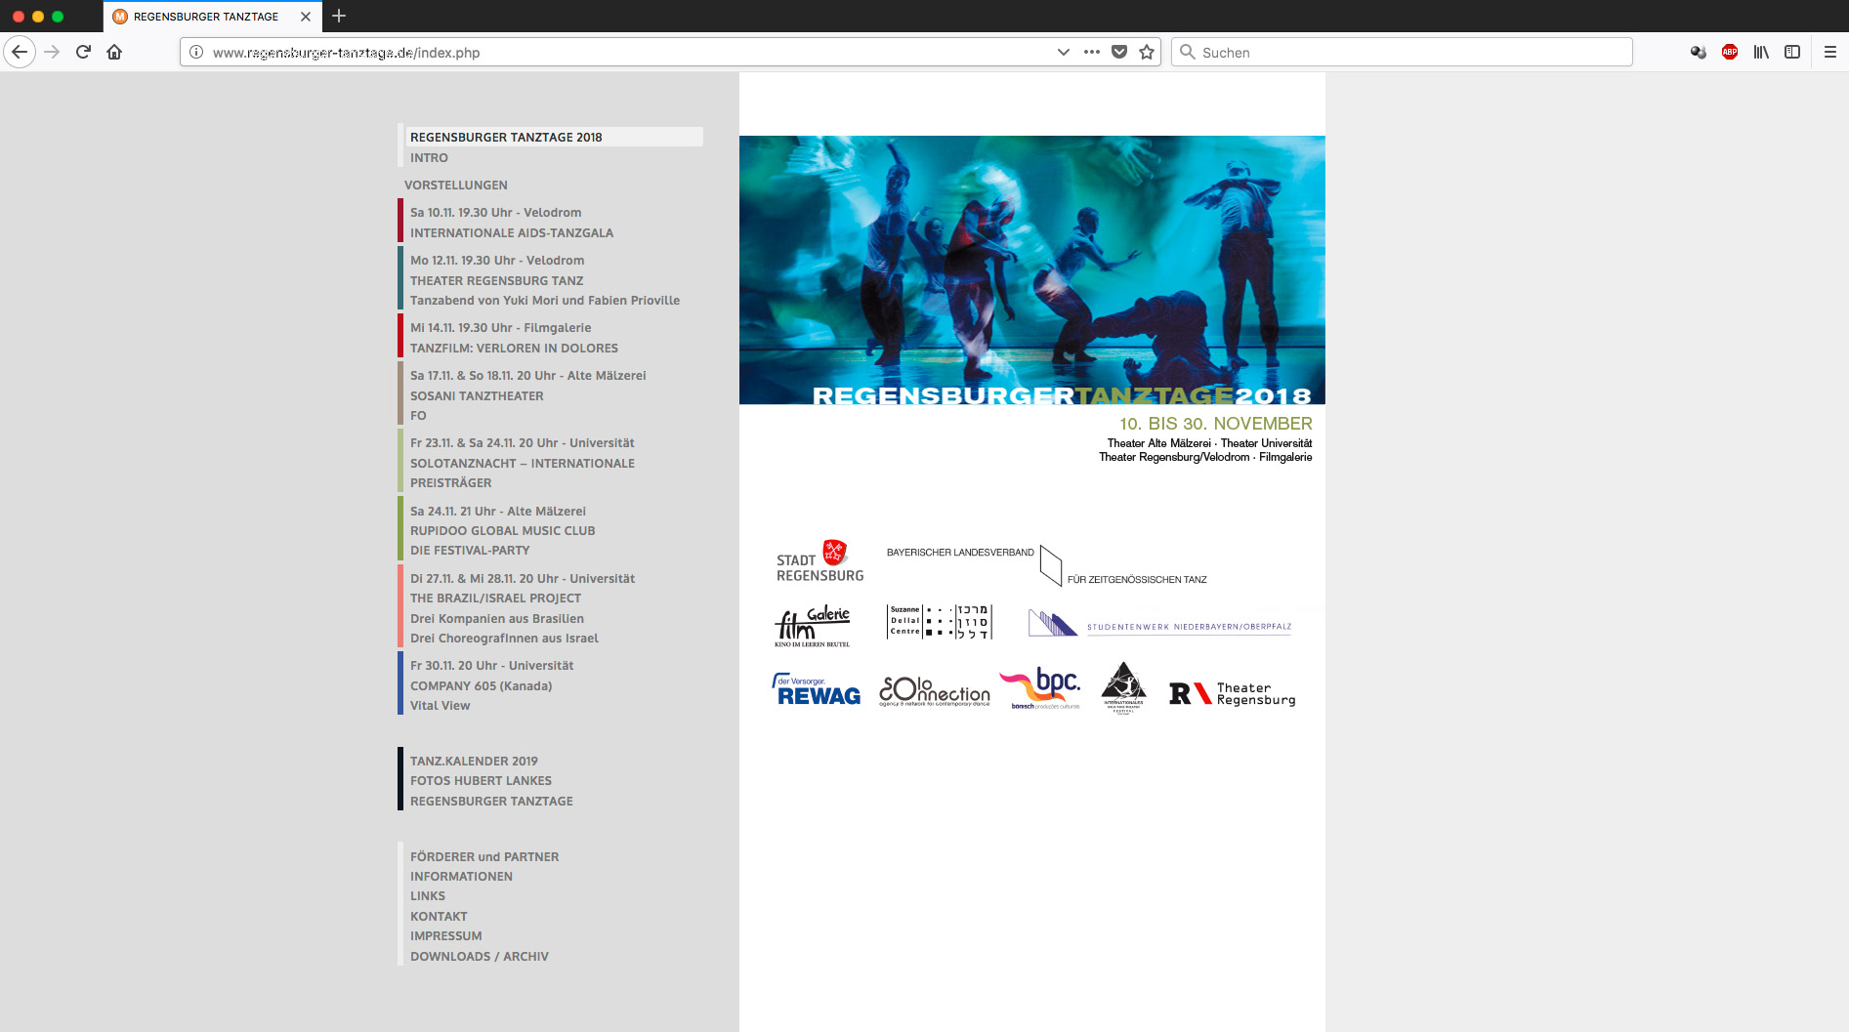The height and width of the screenshot is (1032, 1849).
Task: Open the INTERNATIONALE AIDS-TANZGALA event link
Action: [x=512, y=232]
